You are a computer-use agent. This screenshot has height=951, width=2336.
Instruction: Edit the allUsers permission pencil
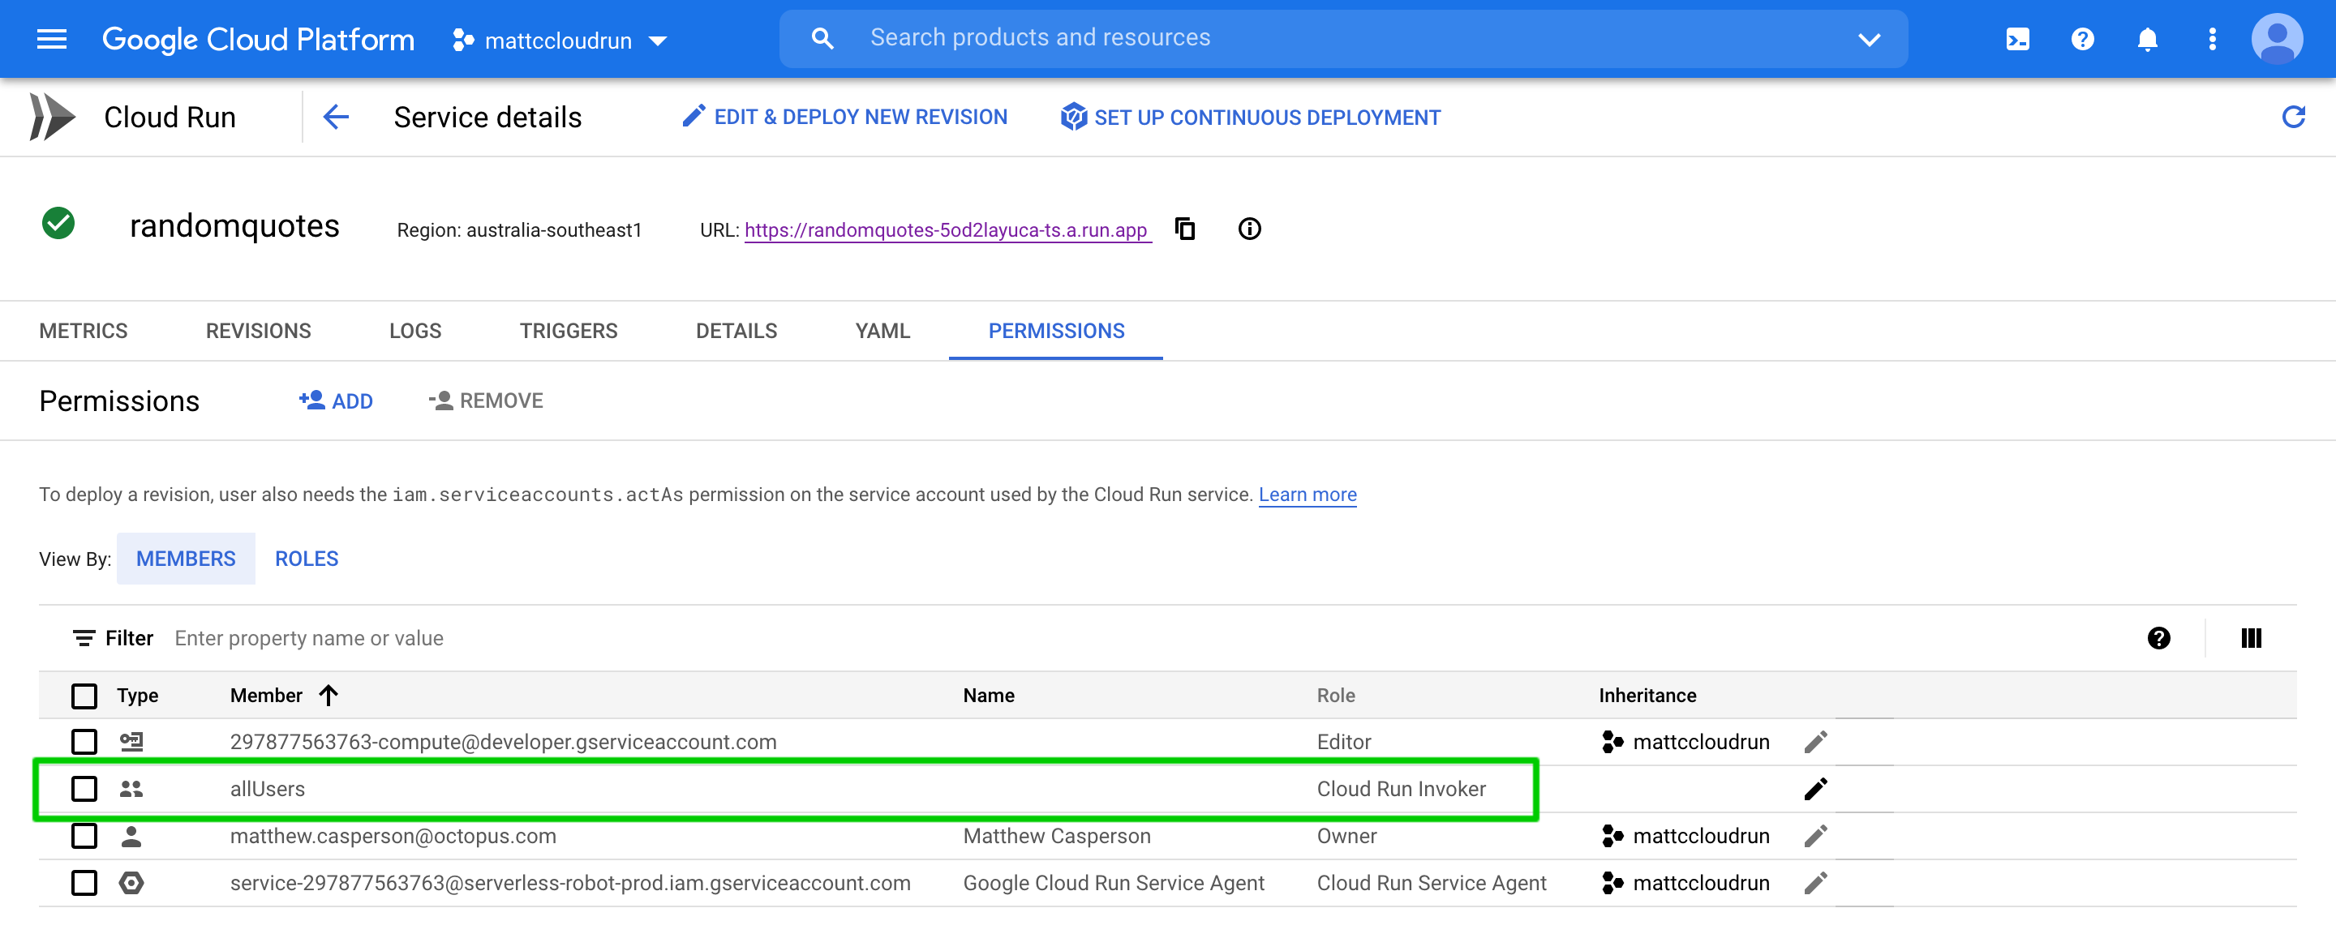tap(1814, 789)
